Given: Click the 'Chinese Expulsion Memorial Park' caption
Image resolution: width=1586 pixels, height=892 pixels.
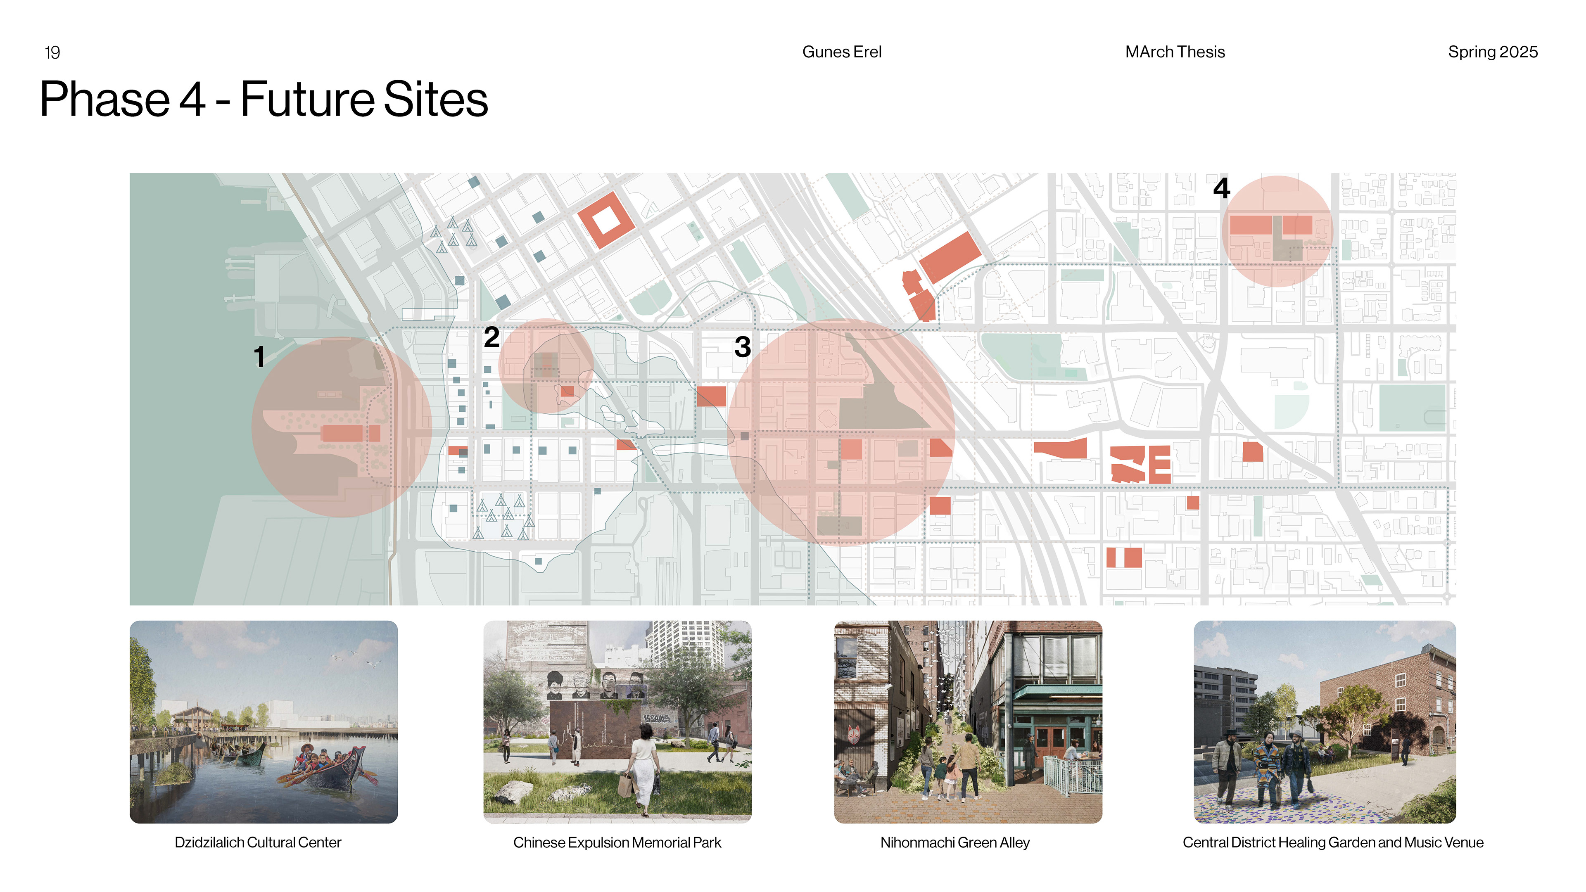Looking at the screenshot, I should point(617,842).
